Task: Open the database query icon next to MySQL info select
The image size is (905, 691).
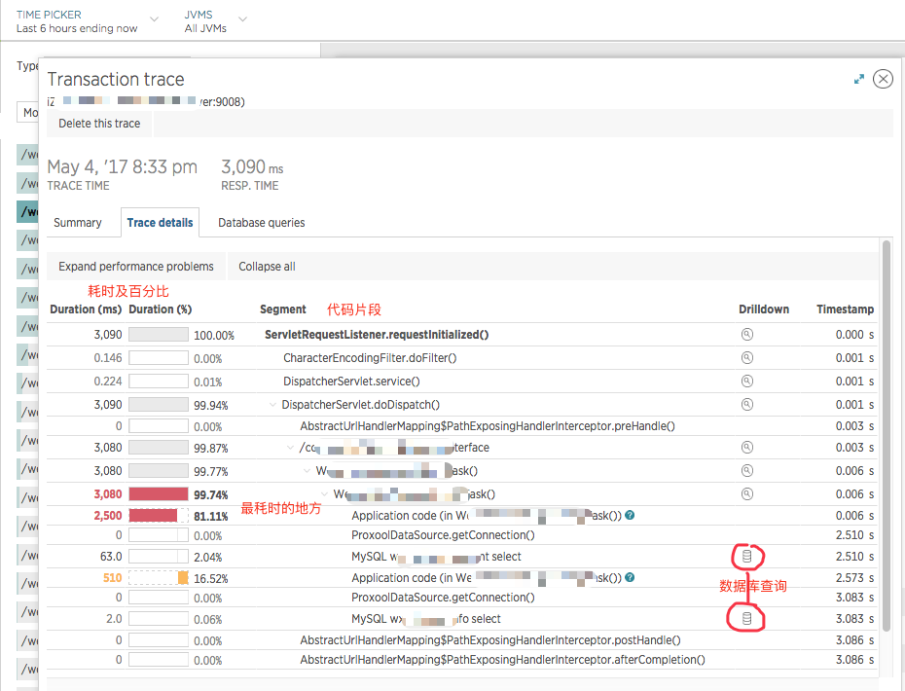Action: (746, 618)
